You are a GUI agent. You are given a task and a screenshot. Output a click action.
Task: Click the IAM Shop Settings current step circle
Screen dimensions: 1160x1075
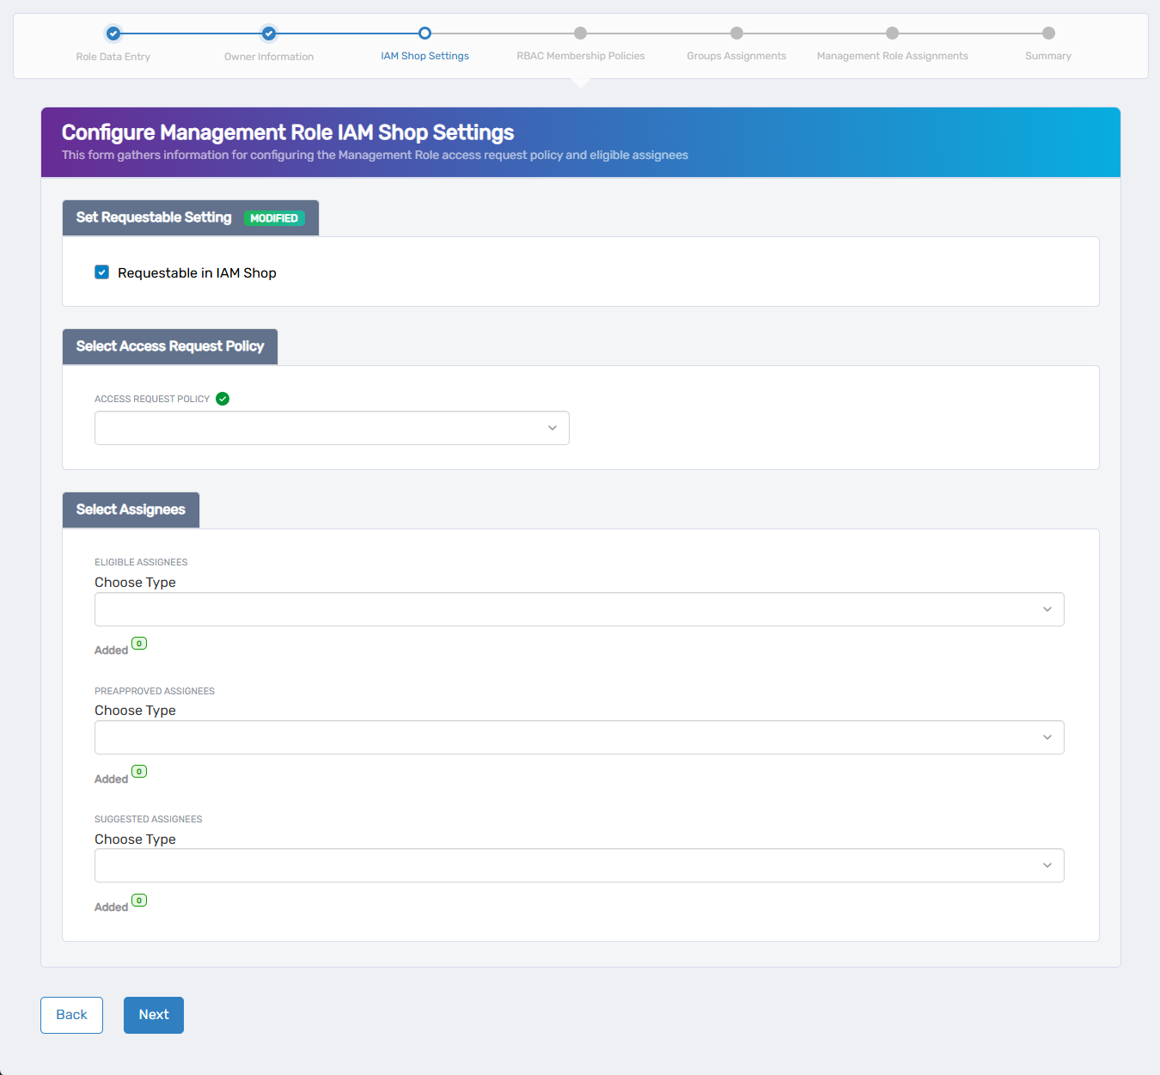[424, 34]
